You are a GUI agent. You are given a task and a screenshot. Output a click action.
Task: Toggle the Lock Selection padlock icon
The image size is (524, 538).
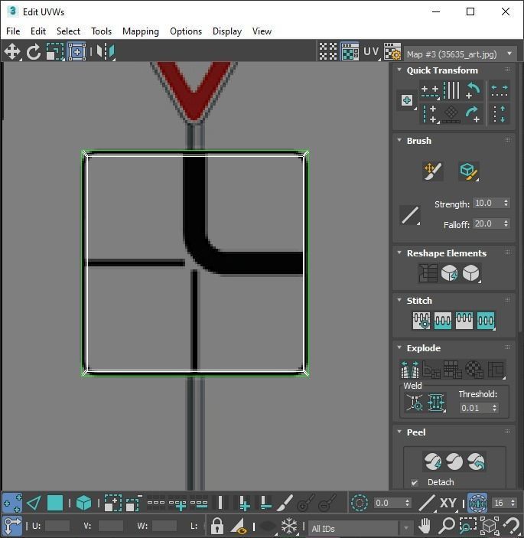pyautogui.click(x=216, y=526)
